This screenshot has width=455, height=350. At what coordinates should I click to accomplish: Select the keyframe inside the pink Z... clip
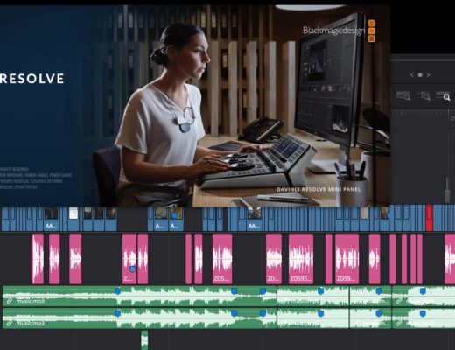point(133,269)
